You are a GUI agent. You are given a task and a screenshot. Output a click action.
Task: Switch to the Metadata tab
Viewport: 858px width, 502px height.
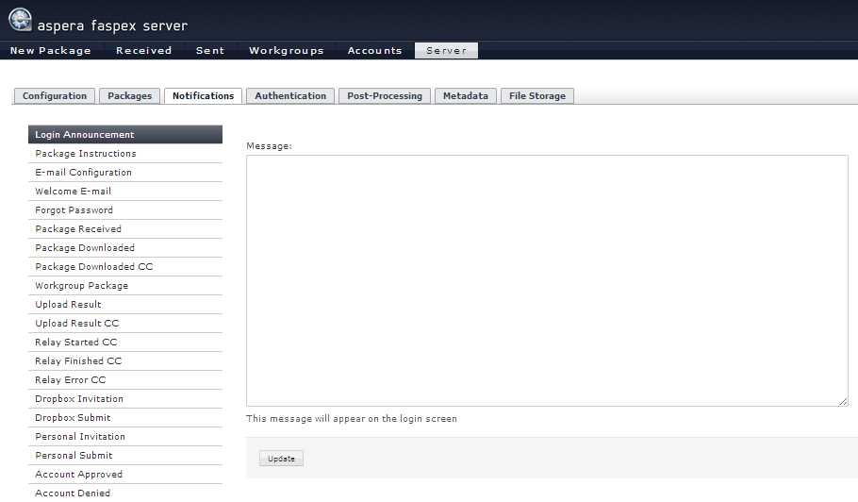point(466,96)
